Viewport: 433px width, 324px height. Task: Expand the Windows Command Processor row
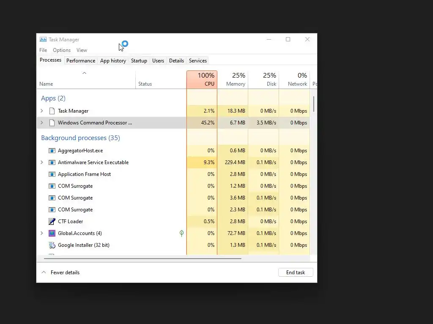[42, 123]
